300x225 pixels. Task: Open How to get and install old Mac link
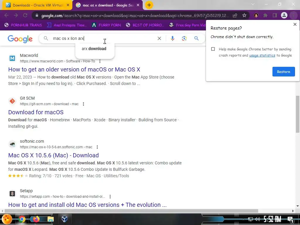coord(87,205)
